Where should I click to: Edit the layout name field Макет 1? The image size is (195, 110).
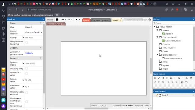click(x=34, y=27)
